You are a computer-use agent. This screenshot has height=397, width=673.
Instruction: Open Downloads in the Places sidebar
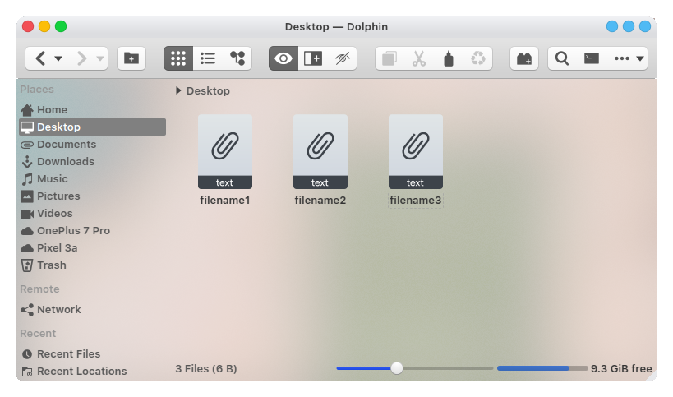tap(65, 162)
